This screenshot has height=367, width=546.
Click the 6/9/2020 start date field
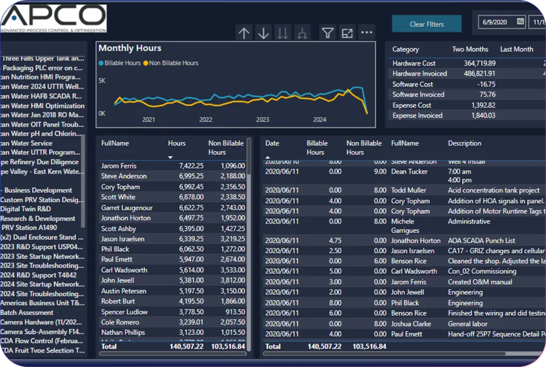point(497,22)
